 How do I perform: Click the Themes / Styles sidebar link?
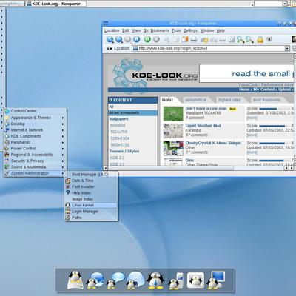click(124, 151)
